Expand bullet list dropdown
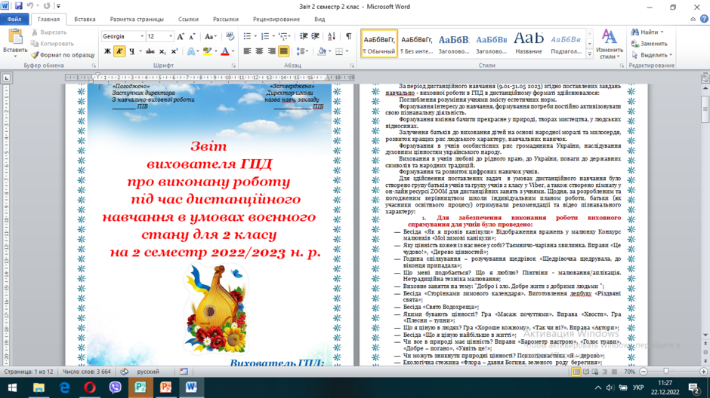The height and width of the screenshot is (398, 710). (255, 36)
